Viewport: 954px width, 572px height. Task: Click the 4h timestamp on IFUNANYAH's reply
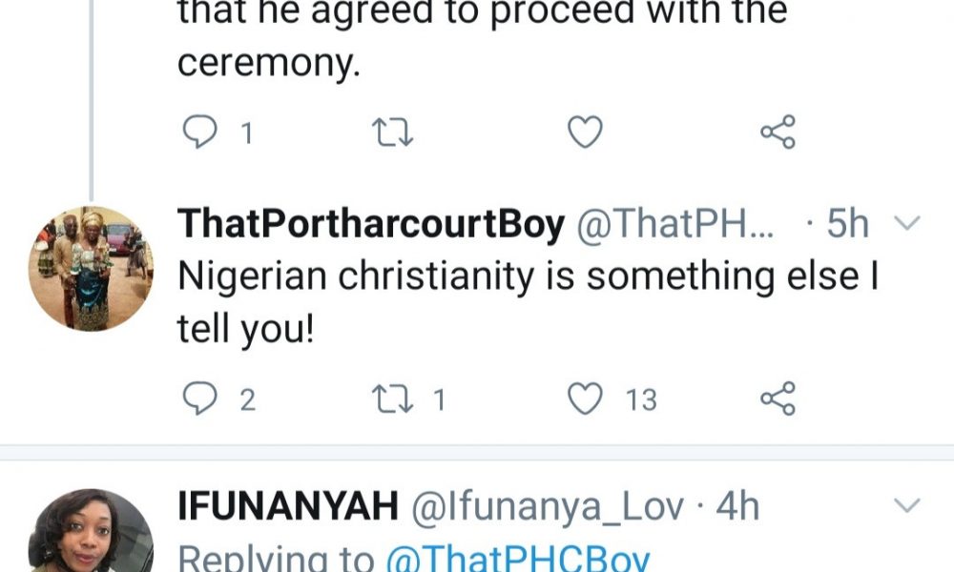736,506
